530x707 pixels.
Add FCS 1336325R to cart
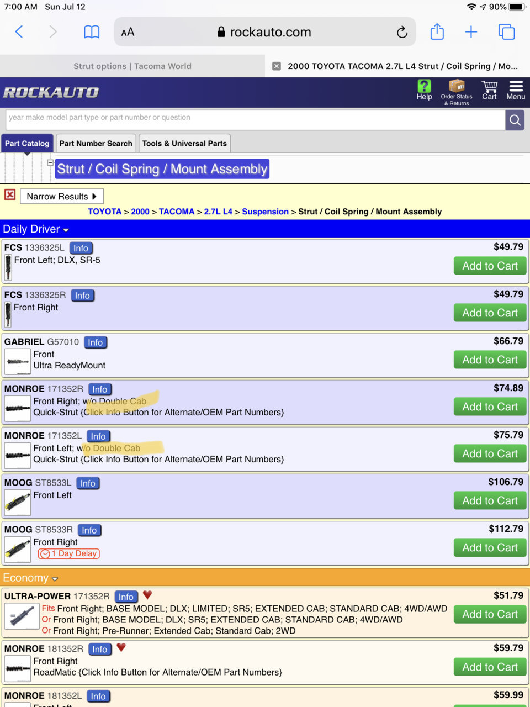[490, 313]
